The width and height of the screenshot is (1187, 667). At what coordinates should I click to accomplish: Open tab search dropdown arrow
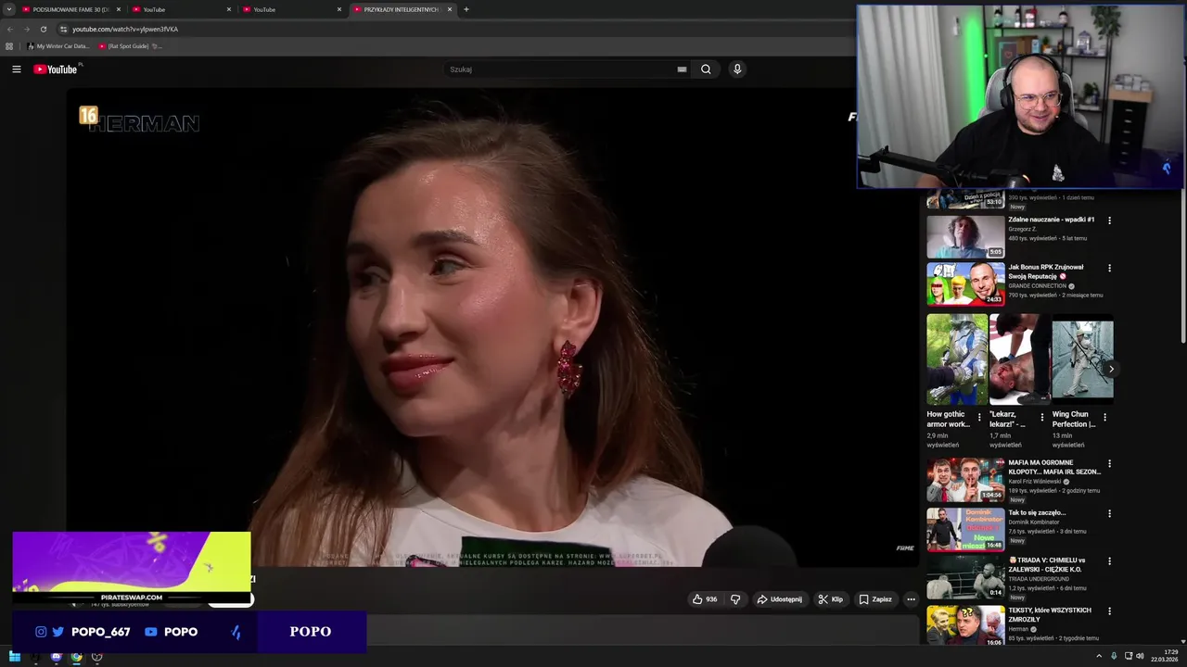click(8, 9)
